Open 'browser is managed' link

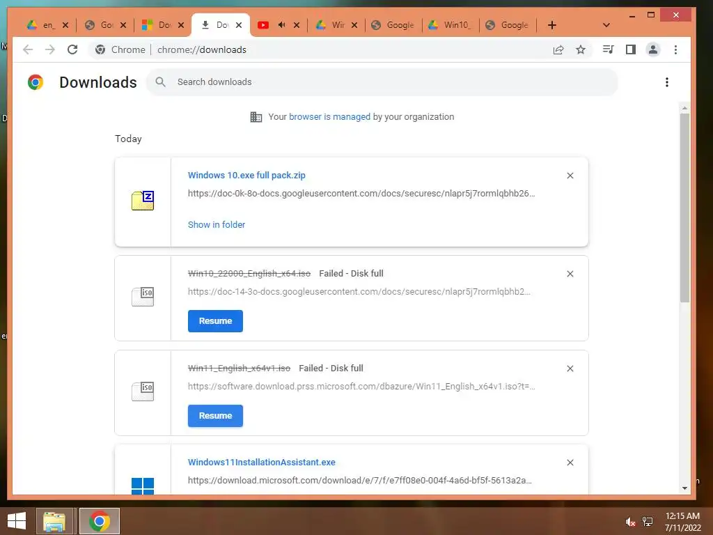click(x=329, y=117)
